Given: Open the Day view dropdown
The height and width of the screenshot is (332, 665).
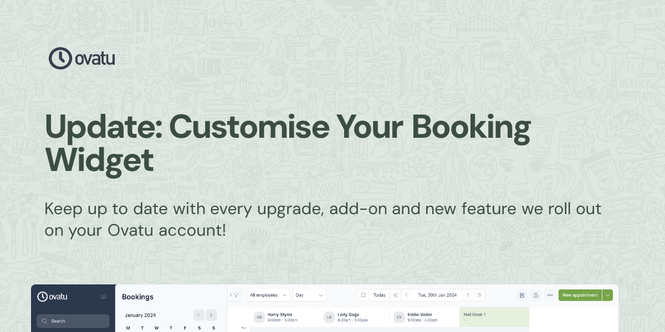Looking at the screenshot, I should [x=309, y=295].
